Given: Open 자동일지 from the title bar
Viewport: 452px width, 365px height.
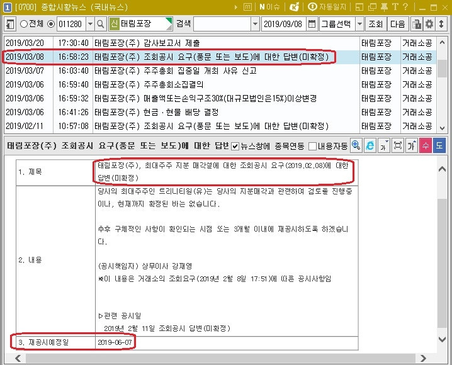Looking at the screenshot, I should click(327, 7).
